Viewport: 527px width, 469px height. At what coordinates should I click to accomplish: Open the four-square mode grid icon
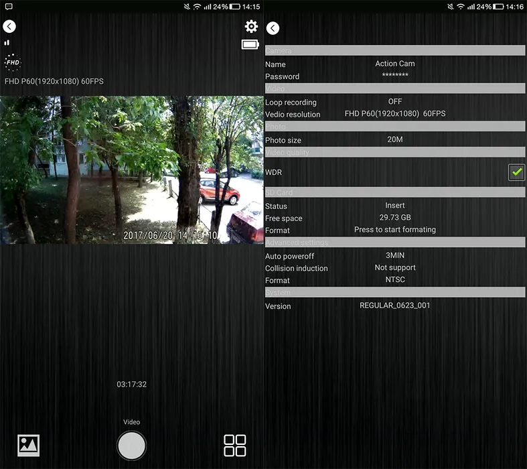235,446
